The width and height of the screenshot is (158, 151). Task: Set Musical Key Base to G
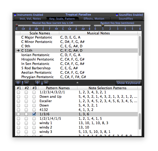(x=63, y=29)
